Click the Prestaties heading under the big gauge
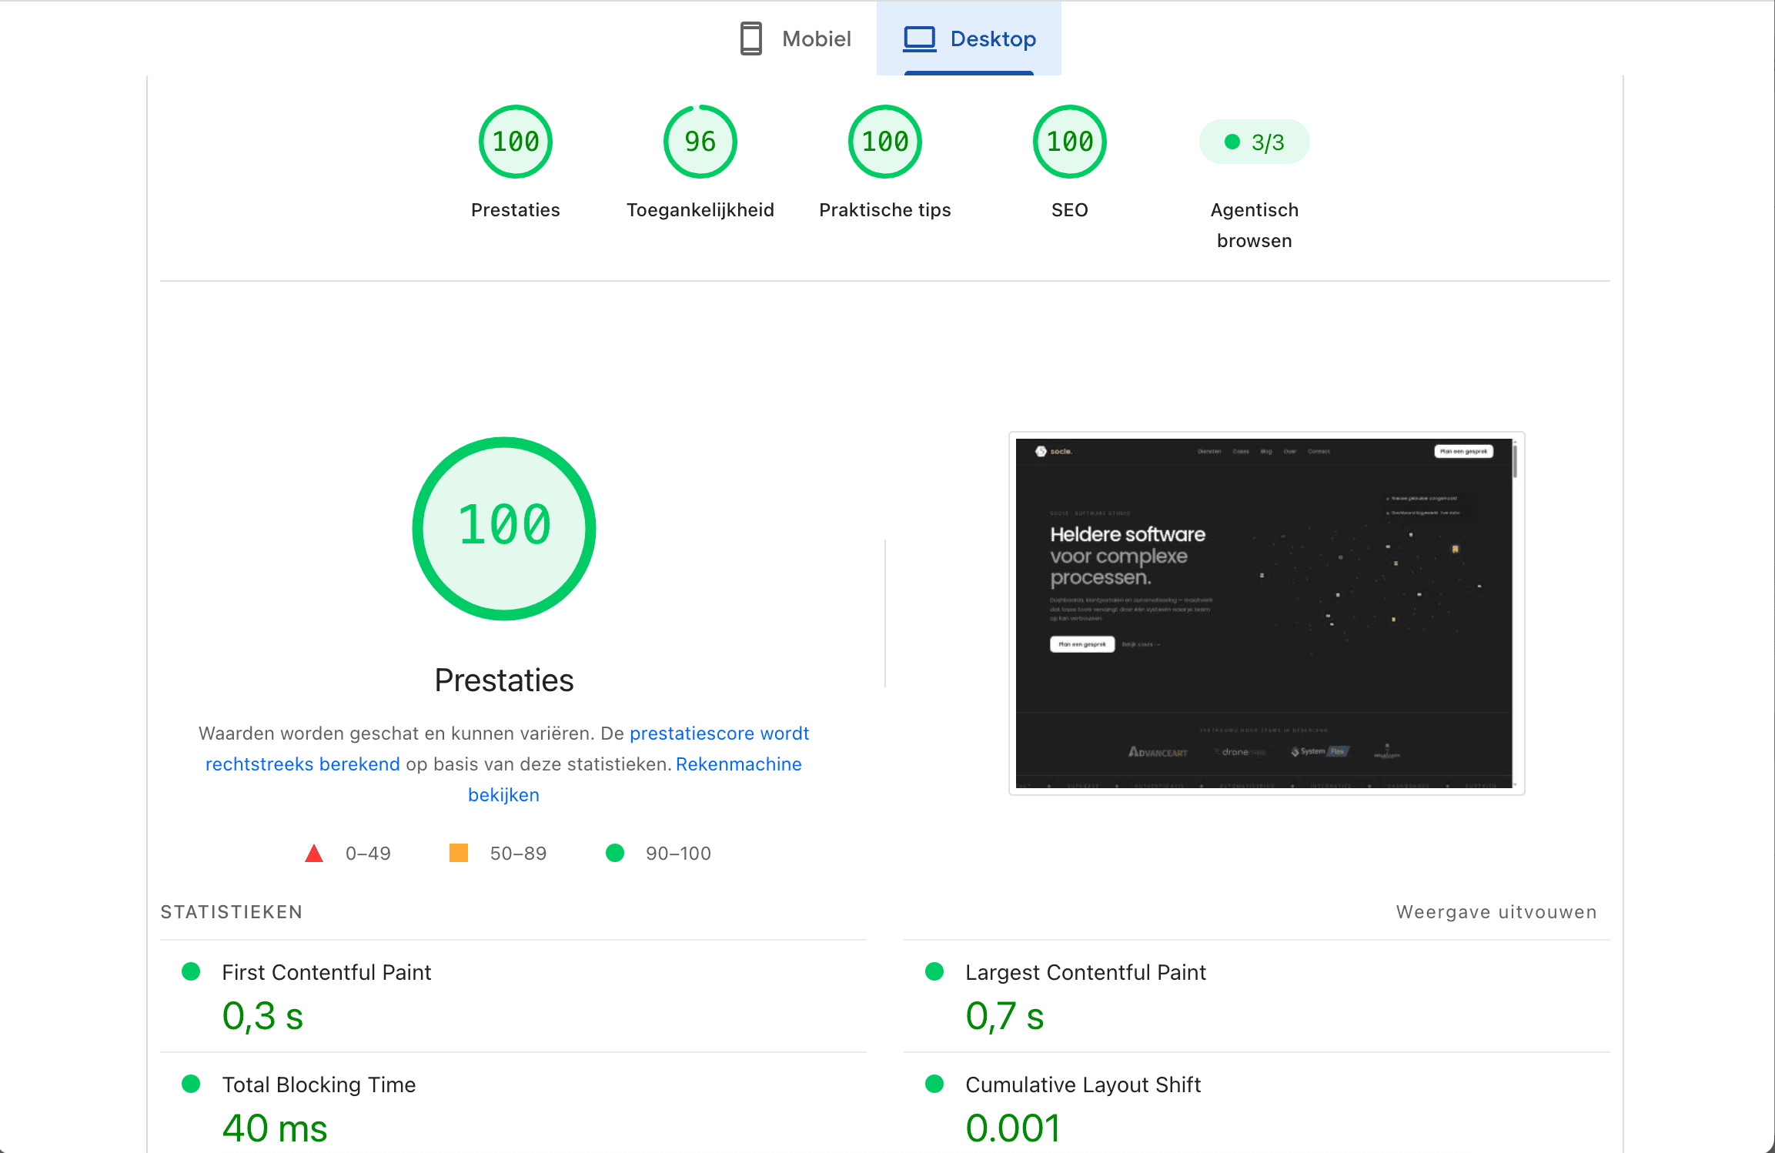 pyautogui.click(x=504, y=680)
